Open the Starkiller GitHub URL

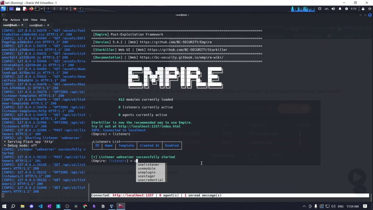click(x=187, y=50)
